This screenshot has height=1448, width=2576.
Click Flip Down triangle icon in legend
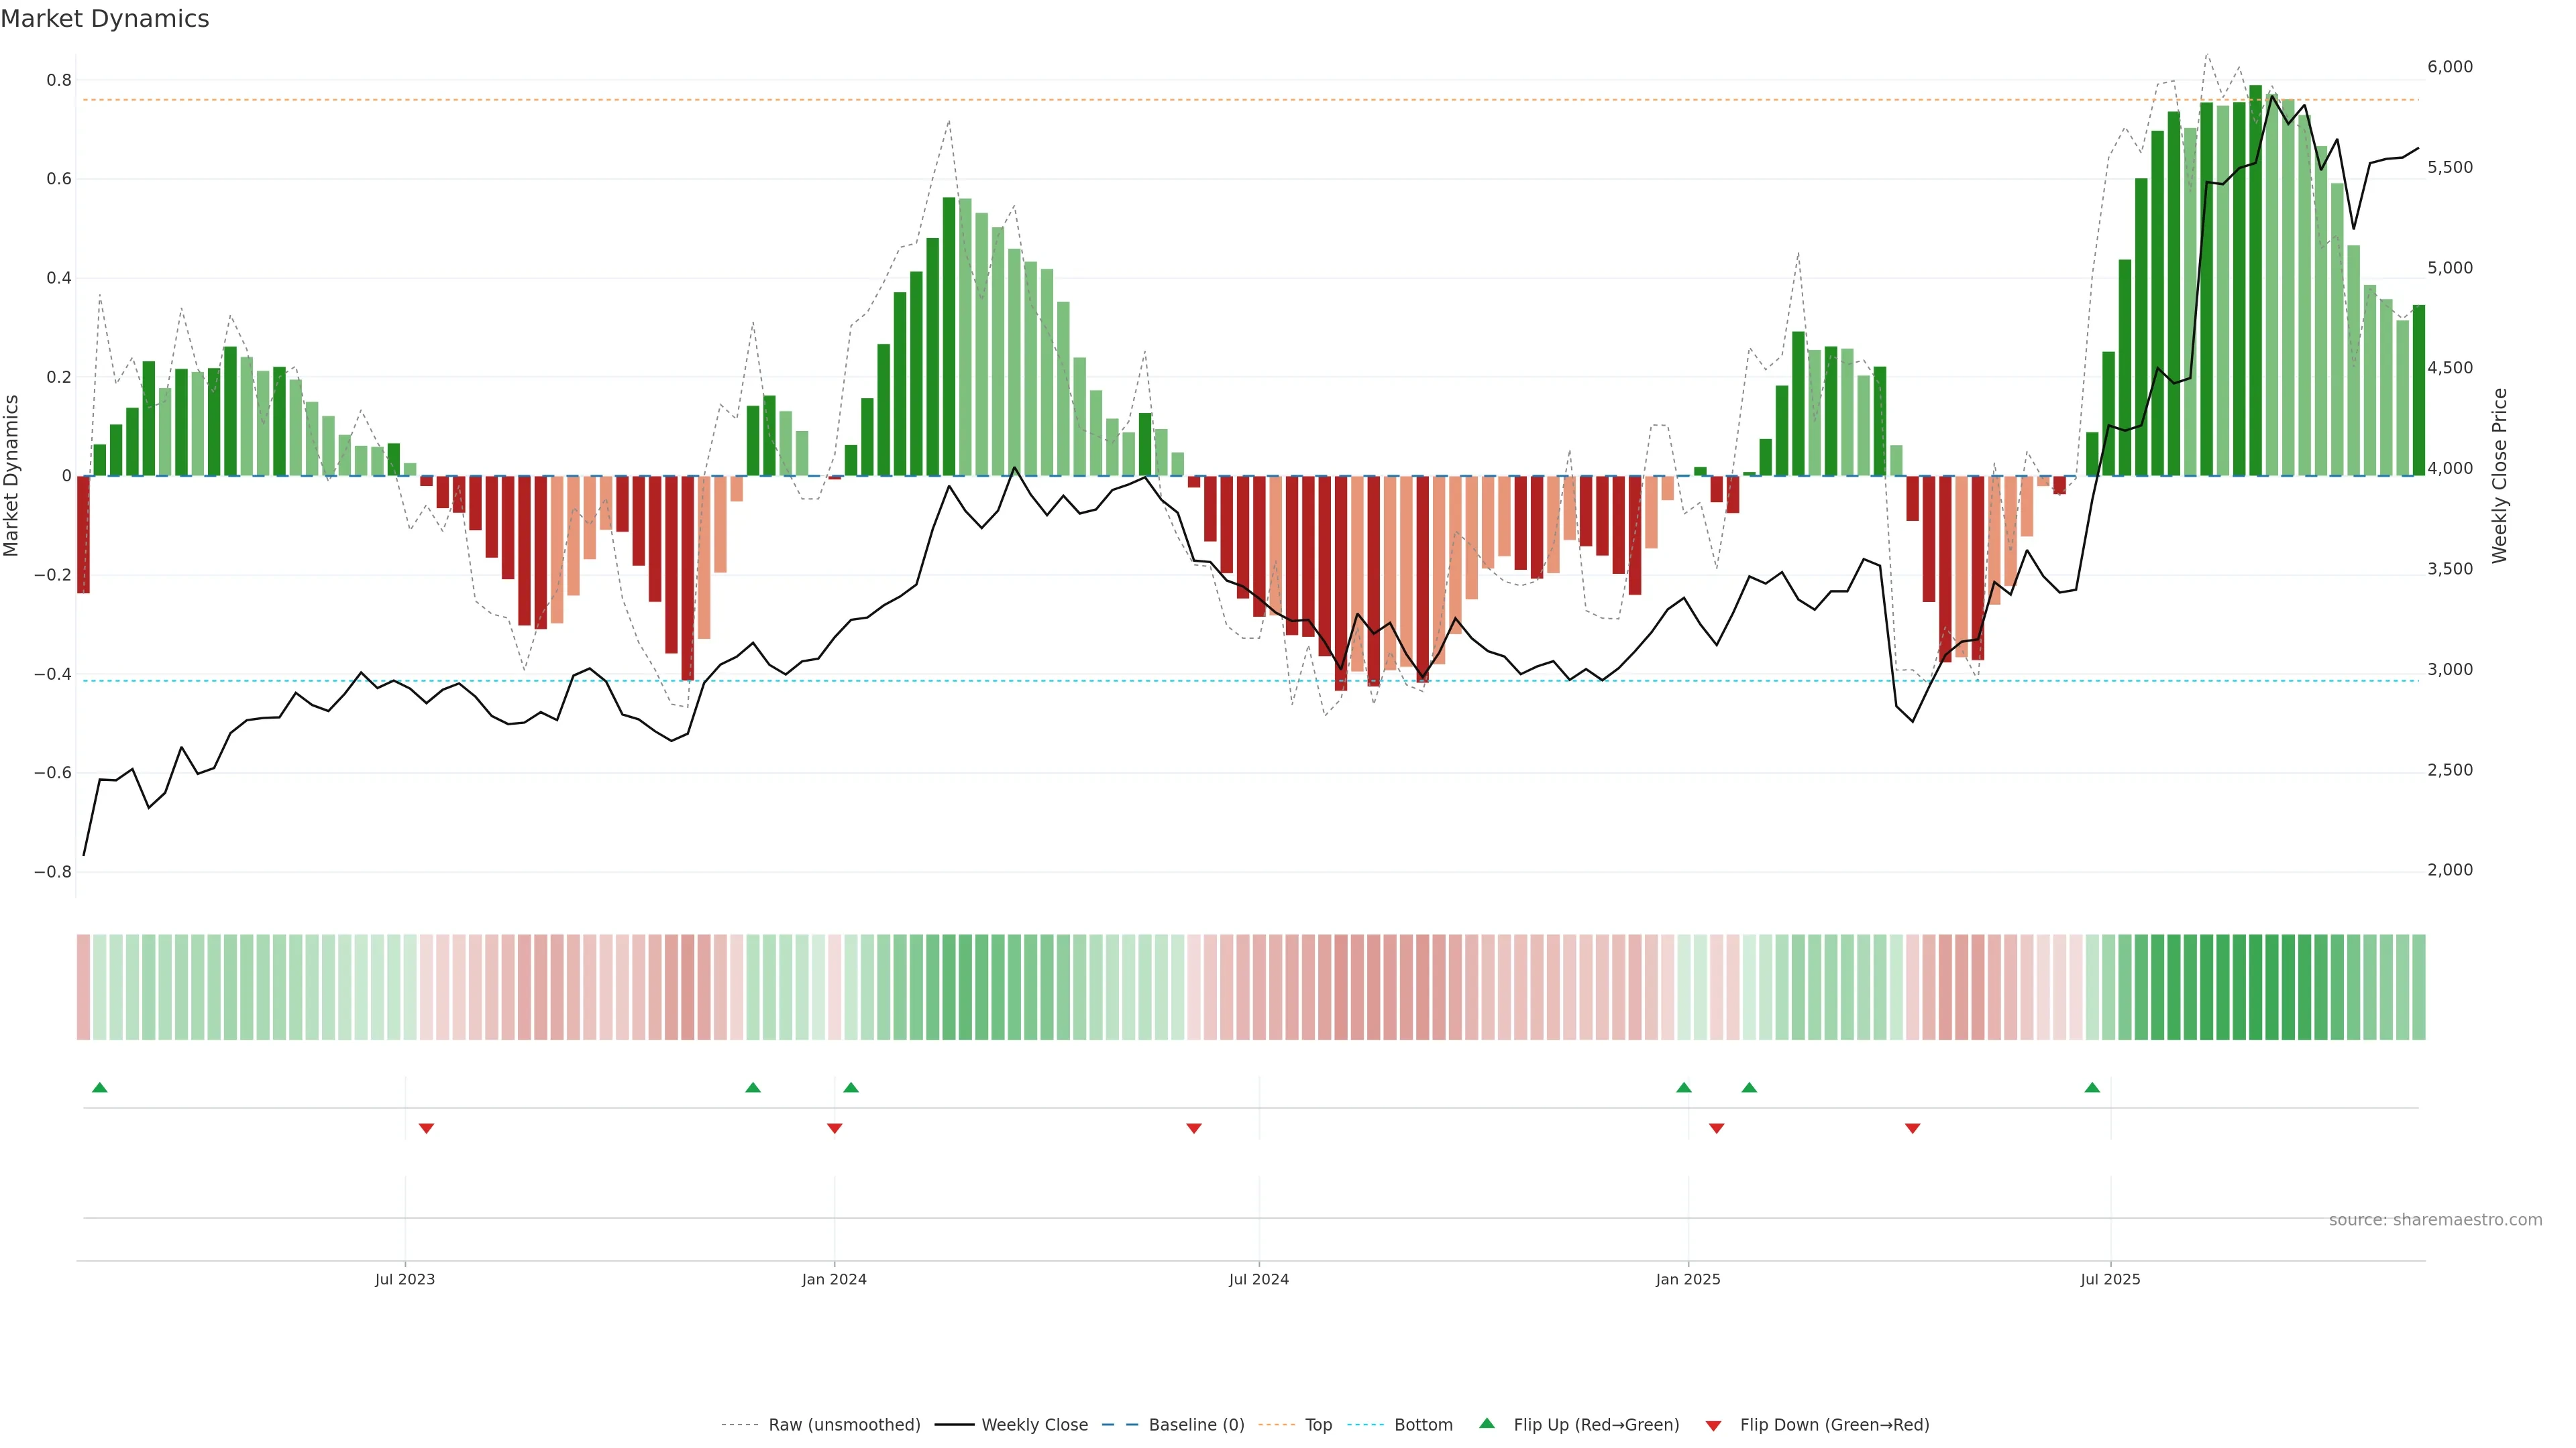tap(1713, 1425)
